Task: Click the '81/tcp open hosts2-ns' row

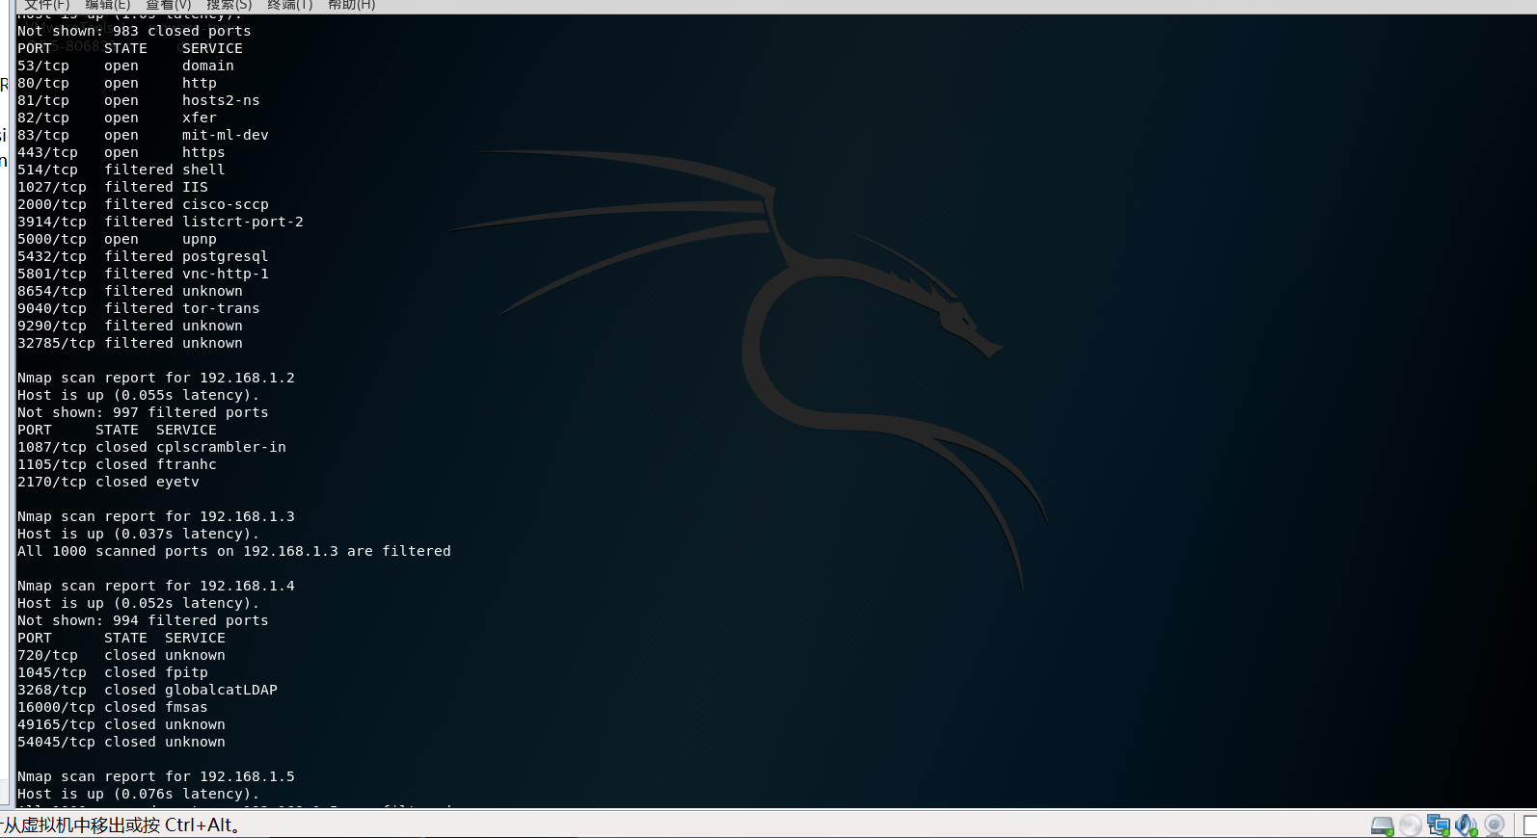Action: click(138, 100)
